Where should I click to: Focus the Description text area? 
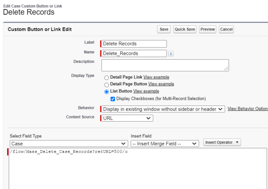click(165, 65)
